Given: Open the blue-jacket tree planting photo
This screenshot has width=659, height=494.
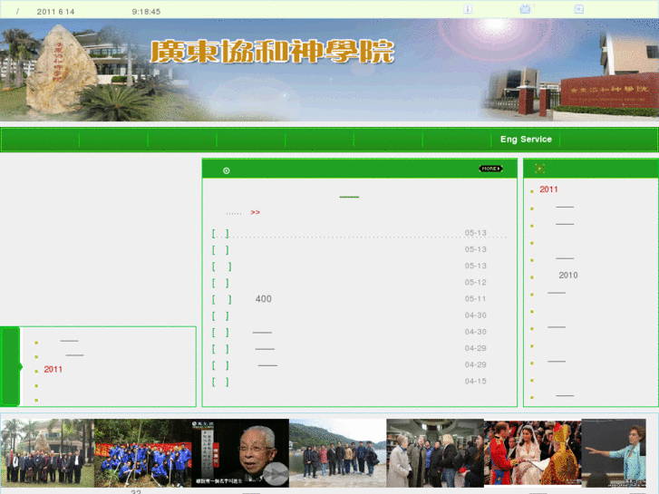Looking at the screenshot, I should coord(143,452).
